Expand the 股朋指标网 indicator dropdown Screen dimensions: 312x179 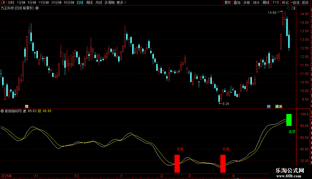[x=2, y=111]
